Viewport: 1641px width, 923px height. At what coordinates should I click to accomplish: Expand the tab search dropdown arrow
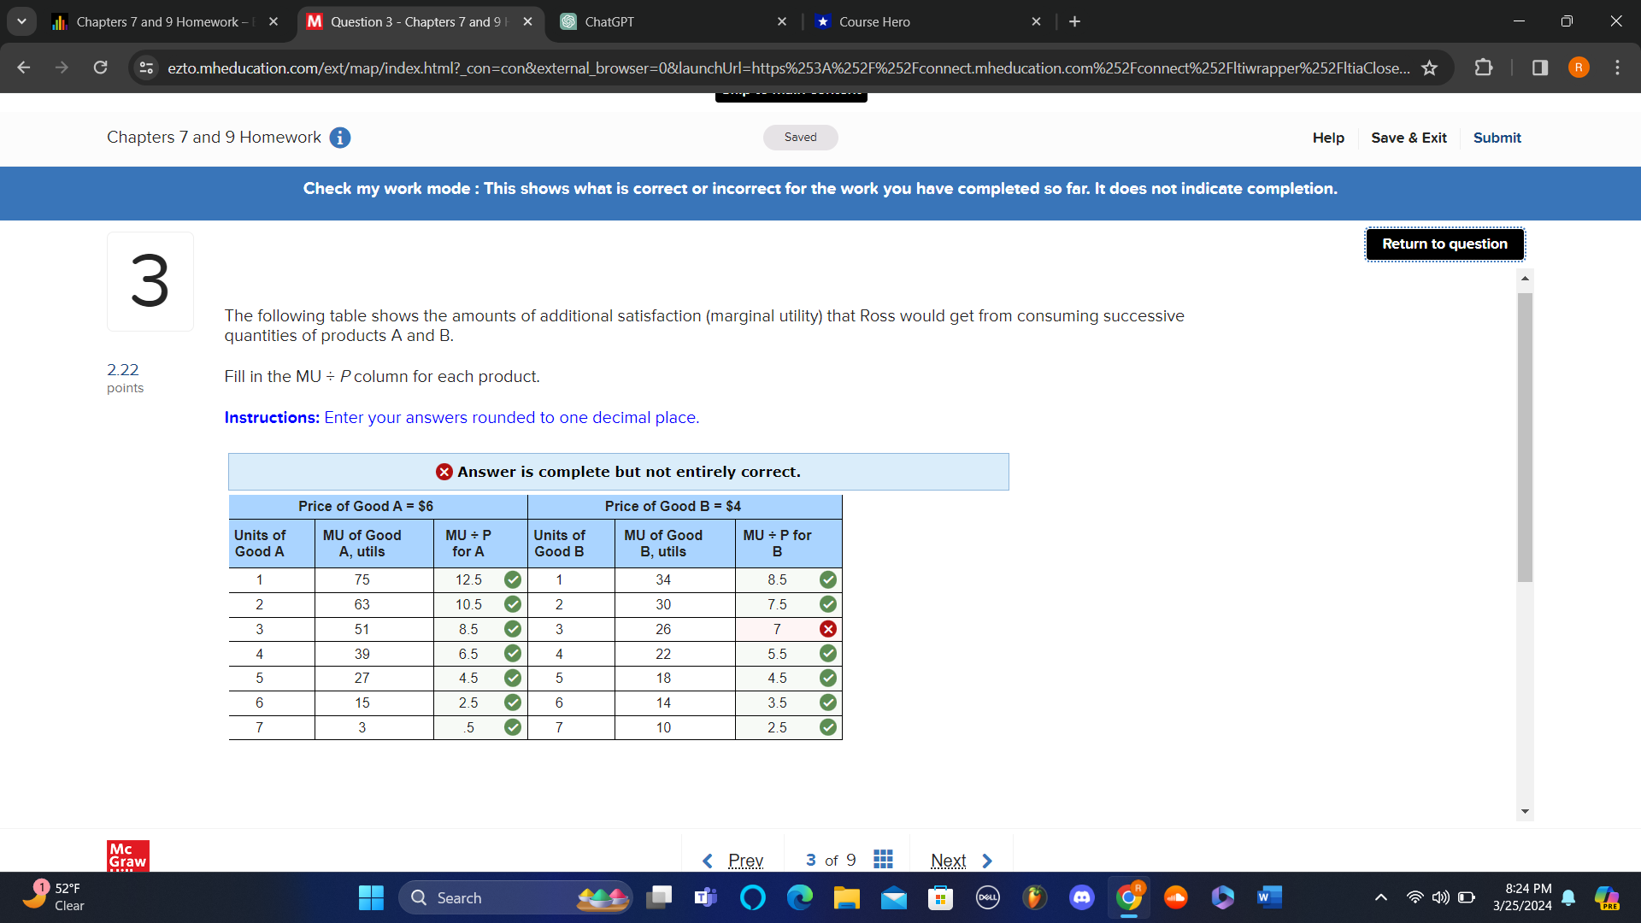21,21
